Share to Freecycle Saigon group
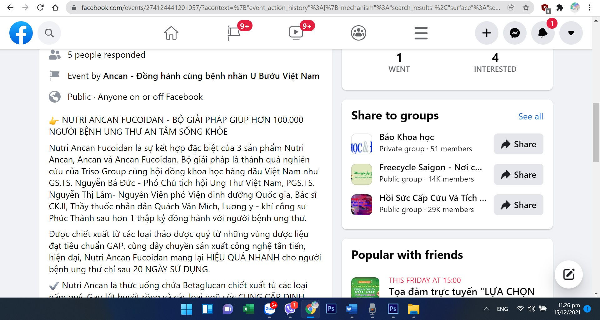This screenshot has height=320, width=600. tap(518, 175)
